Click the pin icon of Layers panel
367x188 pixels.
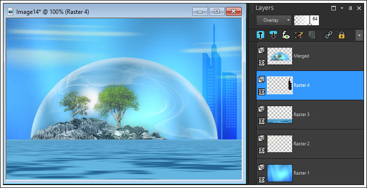point(350,8)
